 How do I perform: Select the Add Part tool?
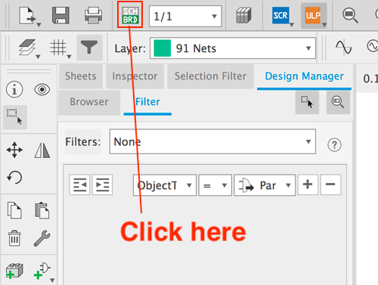(x=14, y=271)
